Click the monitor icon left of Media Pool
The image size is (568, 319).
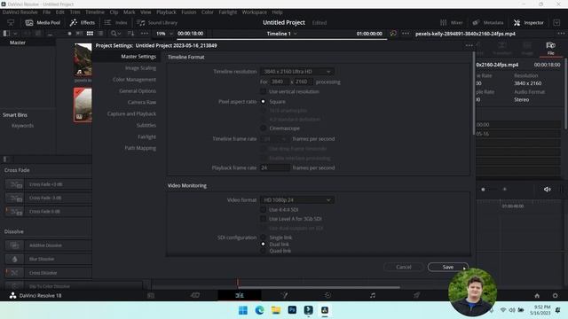coord(11,22)
